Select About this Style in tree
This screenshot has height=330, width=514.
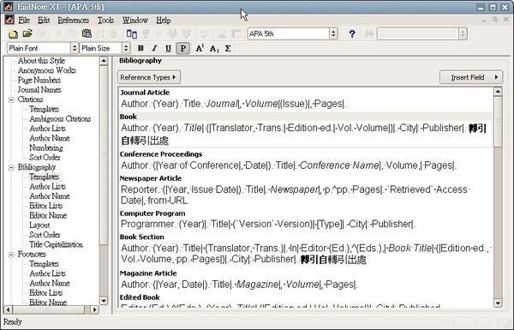pos(41,61)
